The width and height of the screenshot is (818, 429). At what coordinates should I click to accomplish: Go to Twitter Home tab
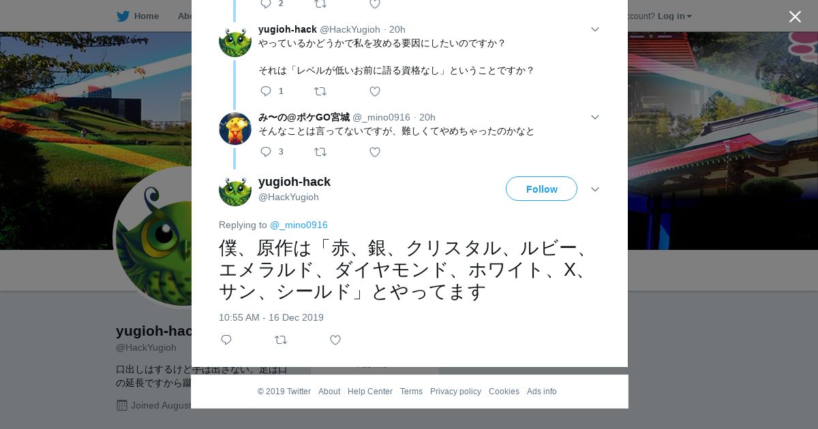click(138, 16)
